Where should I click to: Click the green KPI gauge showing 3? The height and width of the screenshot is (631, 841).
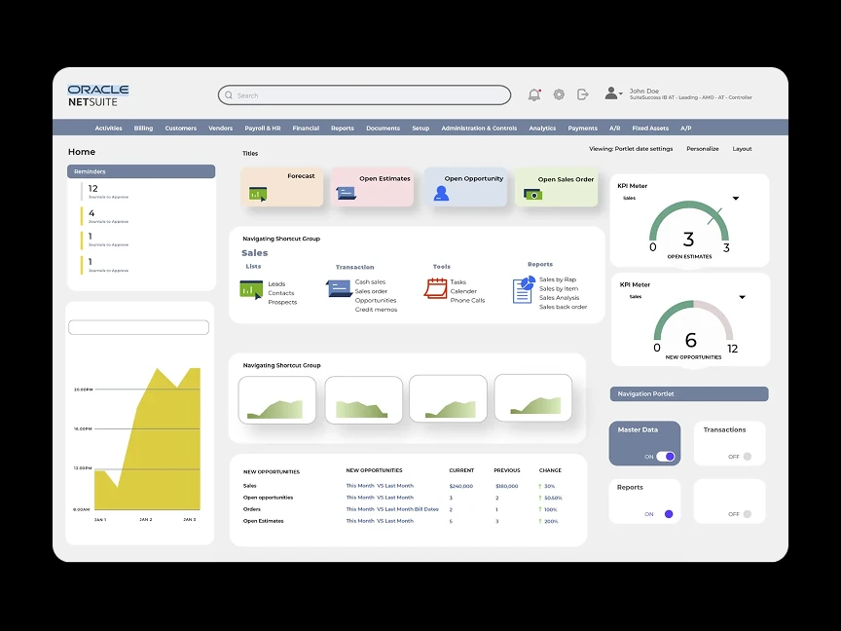point(687,229)
